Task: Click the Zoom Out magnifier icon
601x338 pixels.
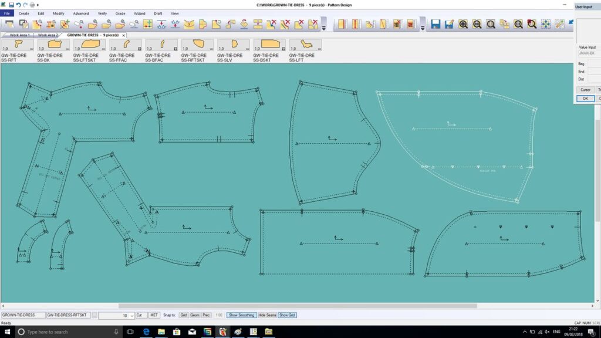Action: (x=477, y=24)
